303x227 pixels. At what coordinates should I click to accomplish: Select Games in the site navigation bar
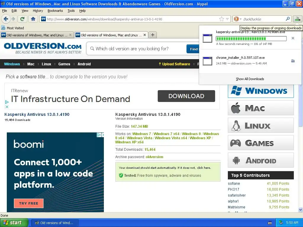(64, 64)
